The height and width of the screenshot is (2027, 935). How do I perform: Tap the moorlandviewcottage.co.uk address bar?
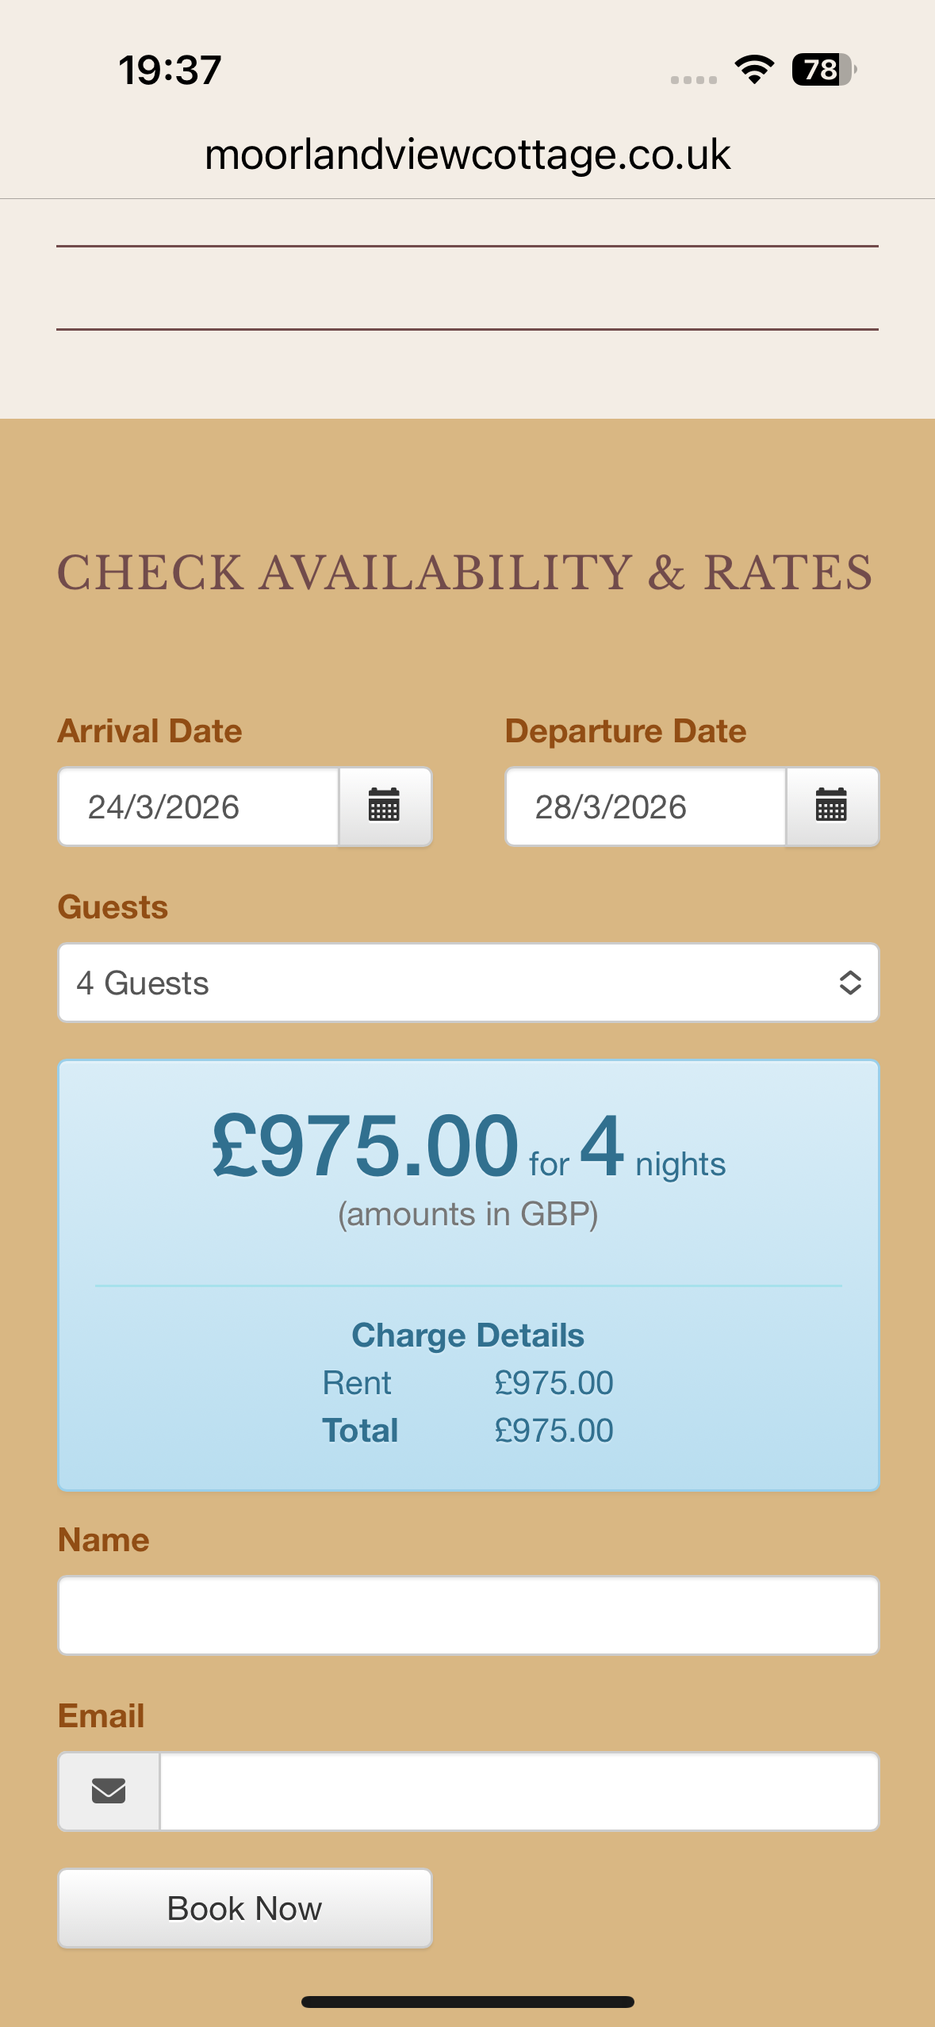pyautogui.click(x=467, y=155)
